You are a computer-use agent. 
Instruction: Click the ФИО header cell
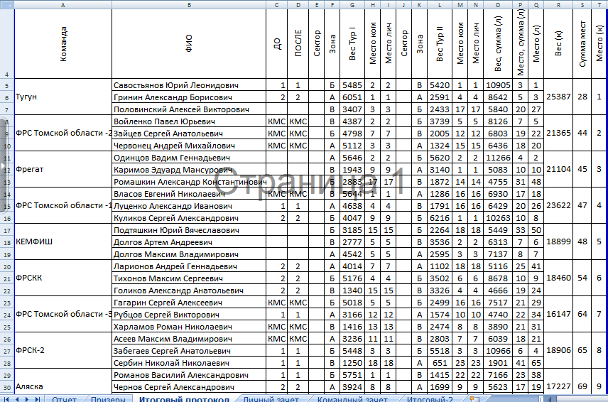pyautogui.click(x=189, y=44)
